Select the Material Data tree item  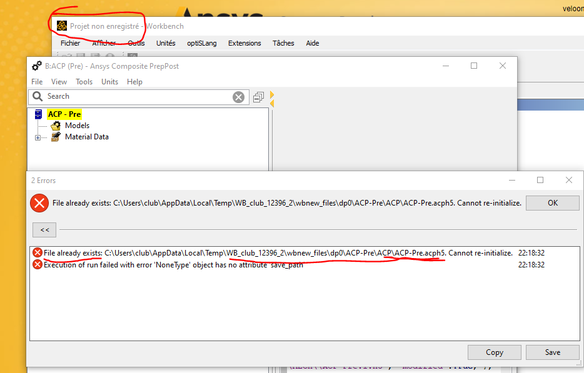coord(87,137)
